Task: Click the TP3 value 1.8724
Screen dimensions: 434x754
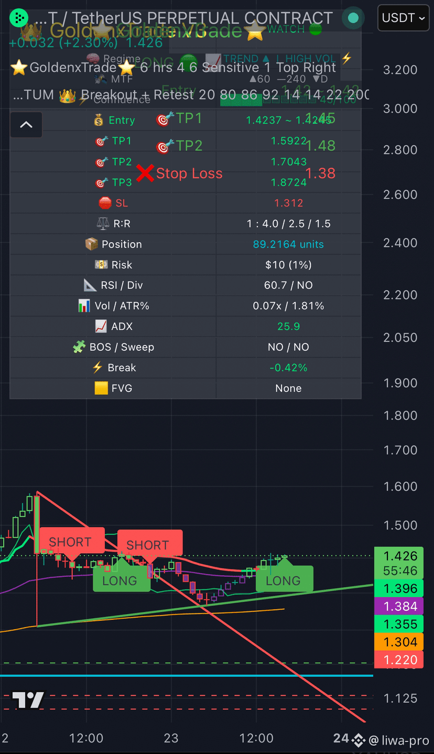Action: 288,182
